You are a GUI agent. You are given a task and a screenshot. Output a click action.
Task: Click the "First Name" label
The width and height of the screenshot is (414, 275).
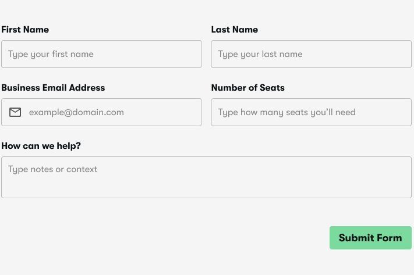pos(25,30)
